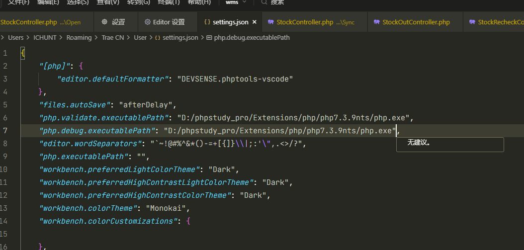Expand the chevron after Users breadcrumb
524x250 pixels.
point(28,37)
